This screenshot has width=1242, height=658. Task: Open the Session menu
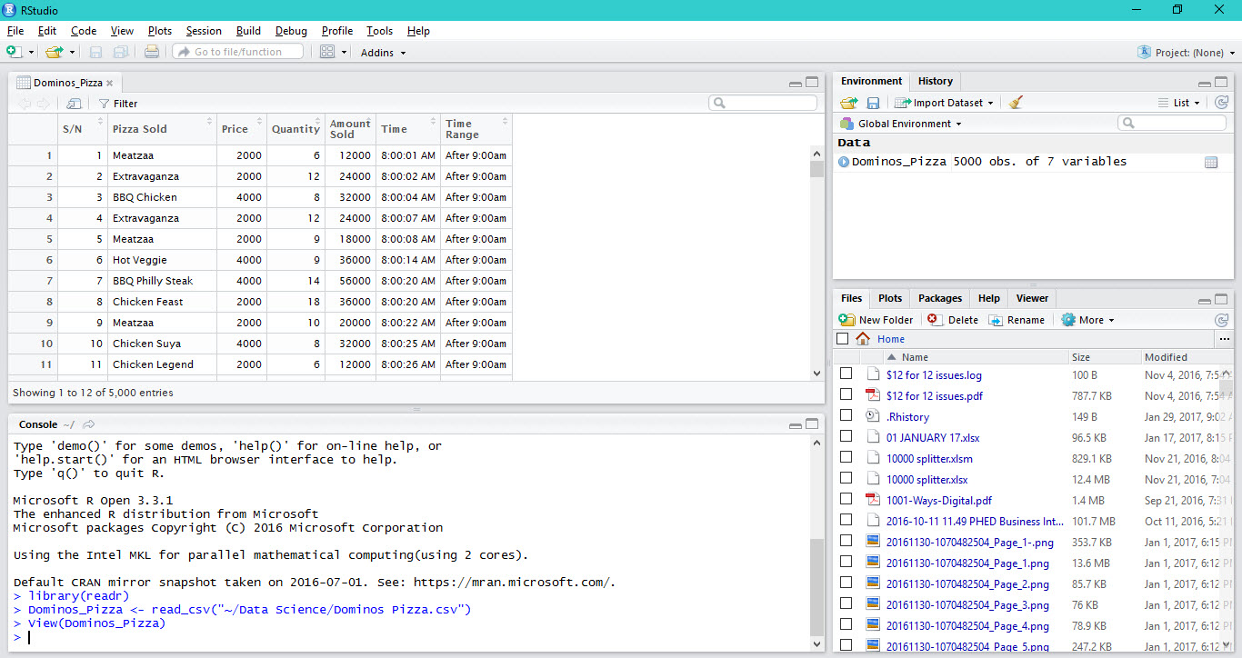[x=204, y=30]
